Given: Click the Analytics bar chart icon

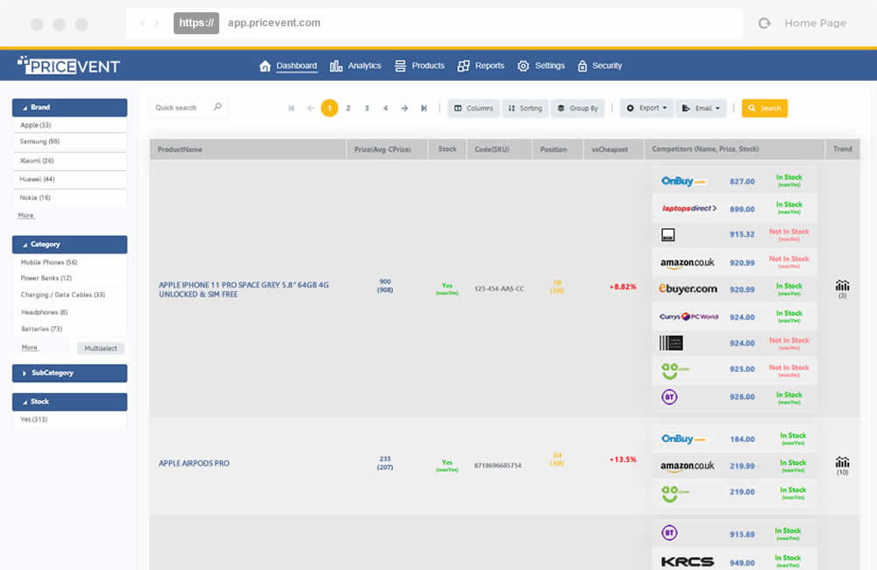Looking at the screenshot, I should click(x=336, y=66).
